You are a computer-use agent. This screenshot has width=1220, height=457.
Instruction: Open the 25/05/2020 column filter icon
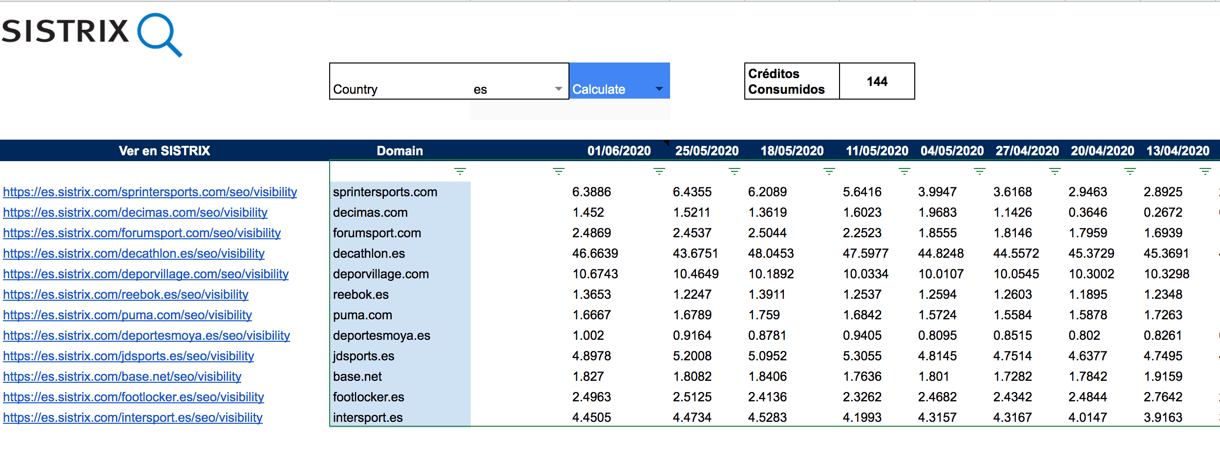click(734, 171)
